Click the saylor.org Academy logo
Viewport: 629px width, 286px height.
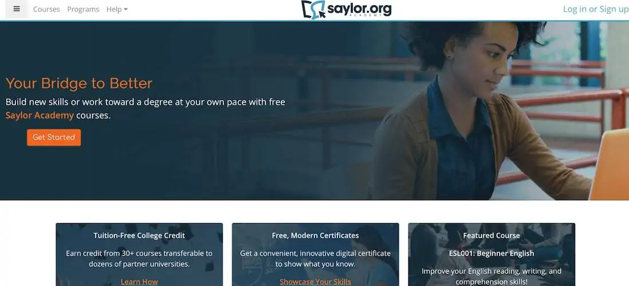click(x=346, y=10)
